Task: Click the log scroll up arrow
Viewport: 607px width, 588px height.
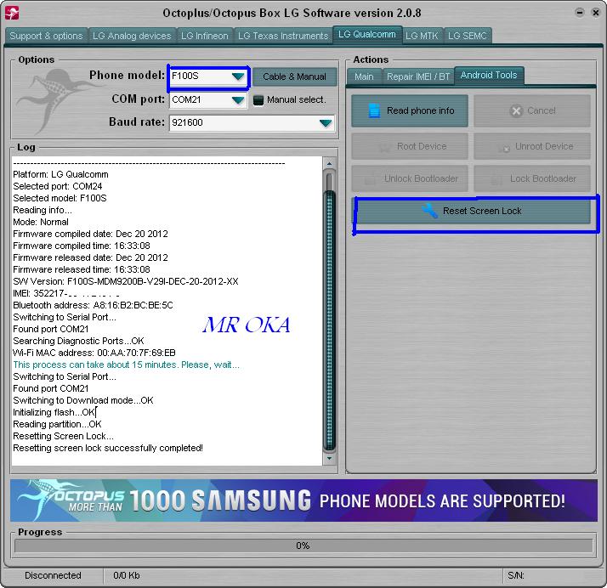Action: [330, 164]
